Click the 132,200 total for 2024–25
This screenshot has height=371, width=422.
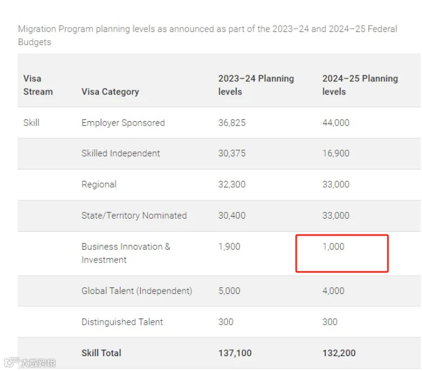[339, 353]
